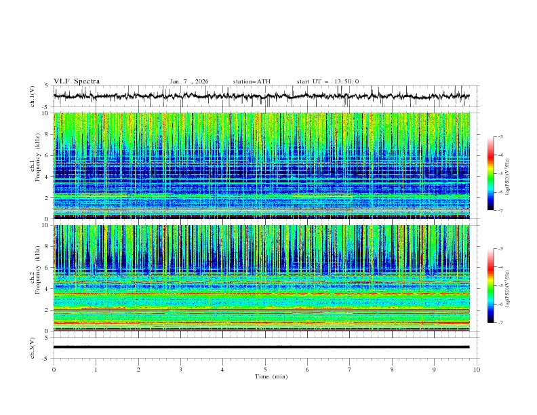Click the 5 minute tick on time axis
The height and width of the screenshot is (415, 537).
coord(265,370)
